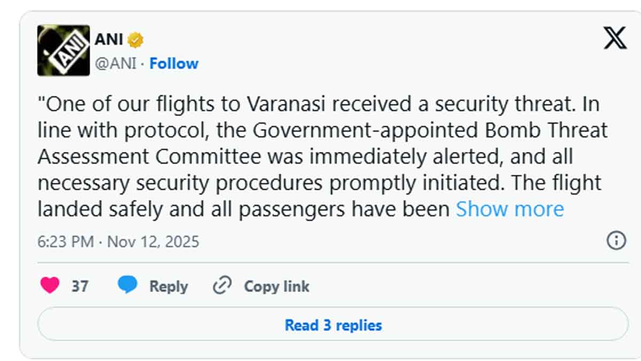Open ANI's profile picture avatar
This screenshot has width=641, height=361.
point(63,50)
